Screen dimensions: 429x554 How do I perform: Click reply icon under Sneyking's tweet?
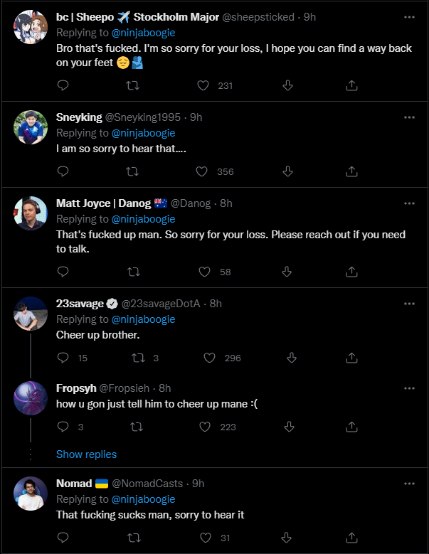coord(63,171)
